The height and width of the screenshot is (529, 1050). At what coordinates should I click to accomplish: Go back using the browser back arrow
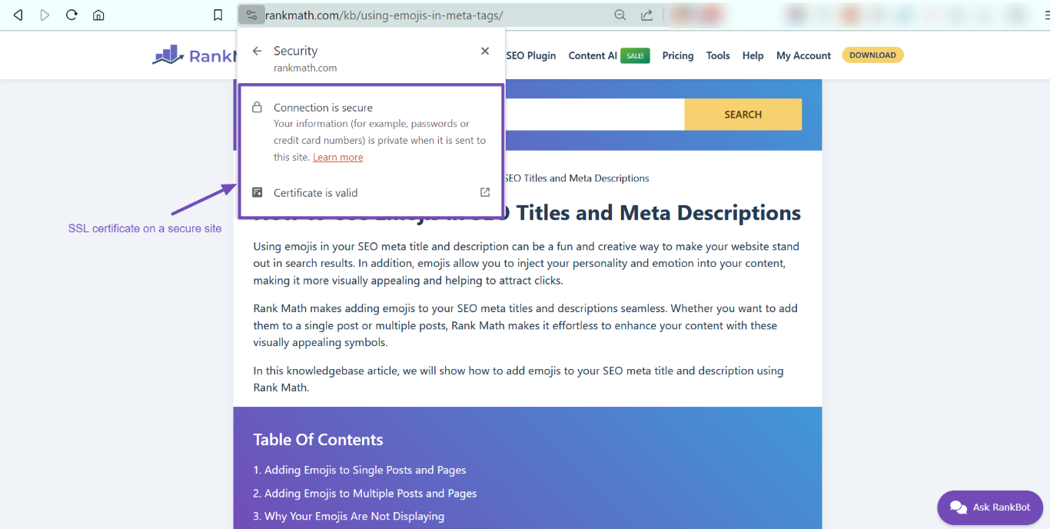click(18, 15)
